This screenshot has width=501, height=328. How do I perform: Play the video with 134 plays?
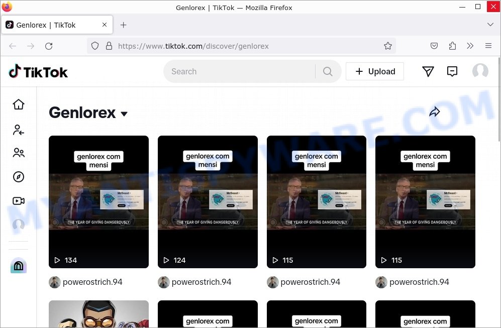tap(98, 202)
